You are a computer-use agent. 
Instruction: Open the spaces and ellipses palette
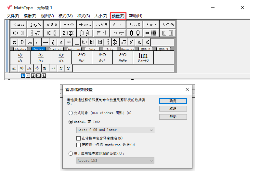tap(35, 25)
